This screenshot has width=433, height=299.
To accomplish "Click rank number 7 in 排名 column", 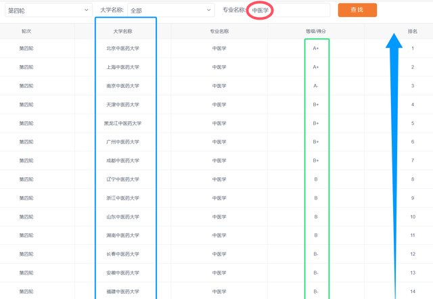I will 413,160.
